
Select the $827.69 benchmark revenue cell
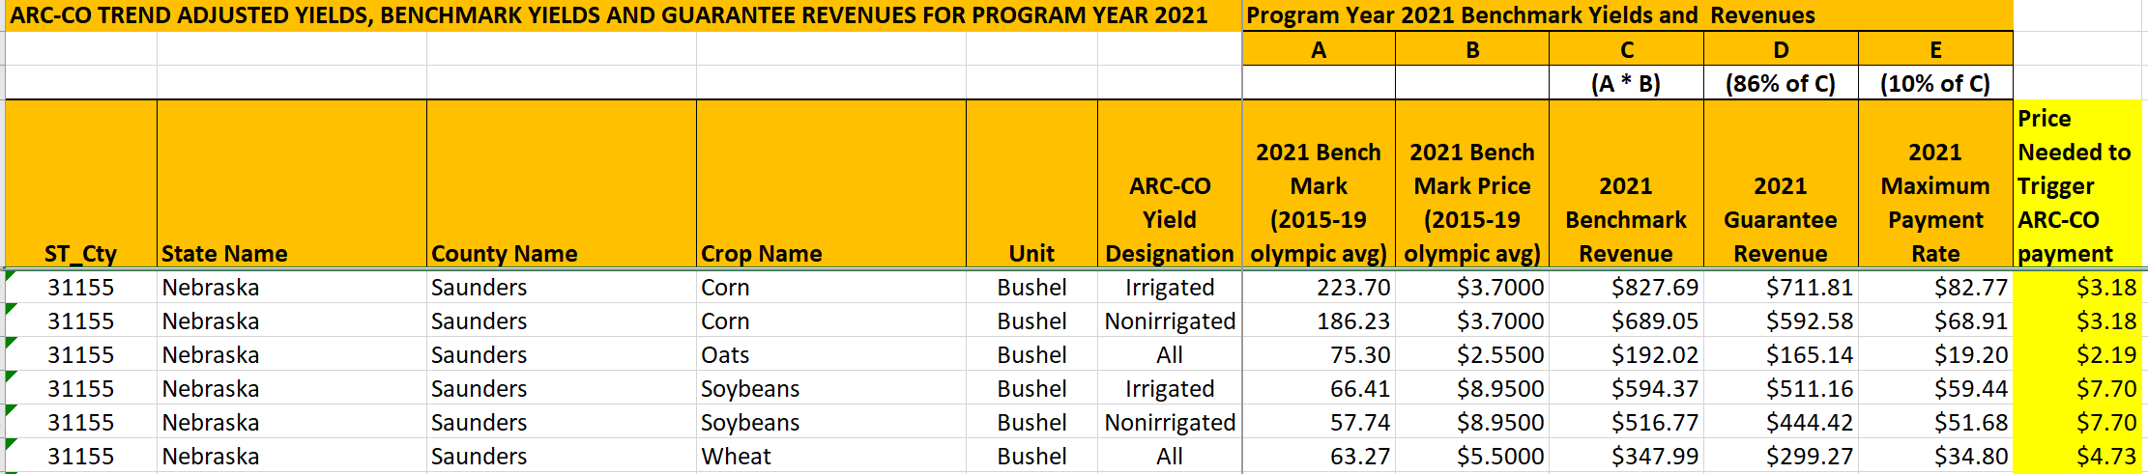tap(1654, 288)
